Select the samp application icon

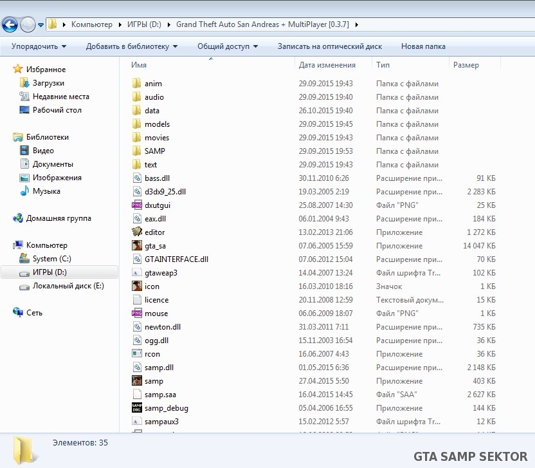point(137,381)
